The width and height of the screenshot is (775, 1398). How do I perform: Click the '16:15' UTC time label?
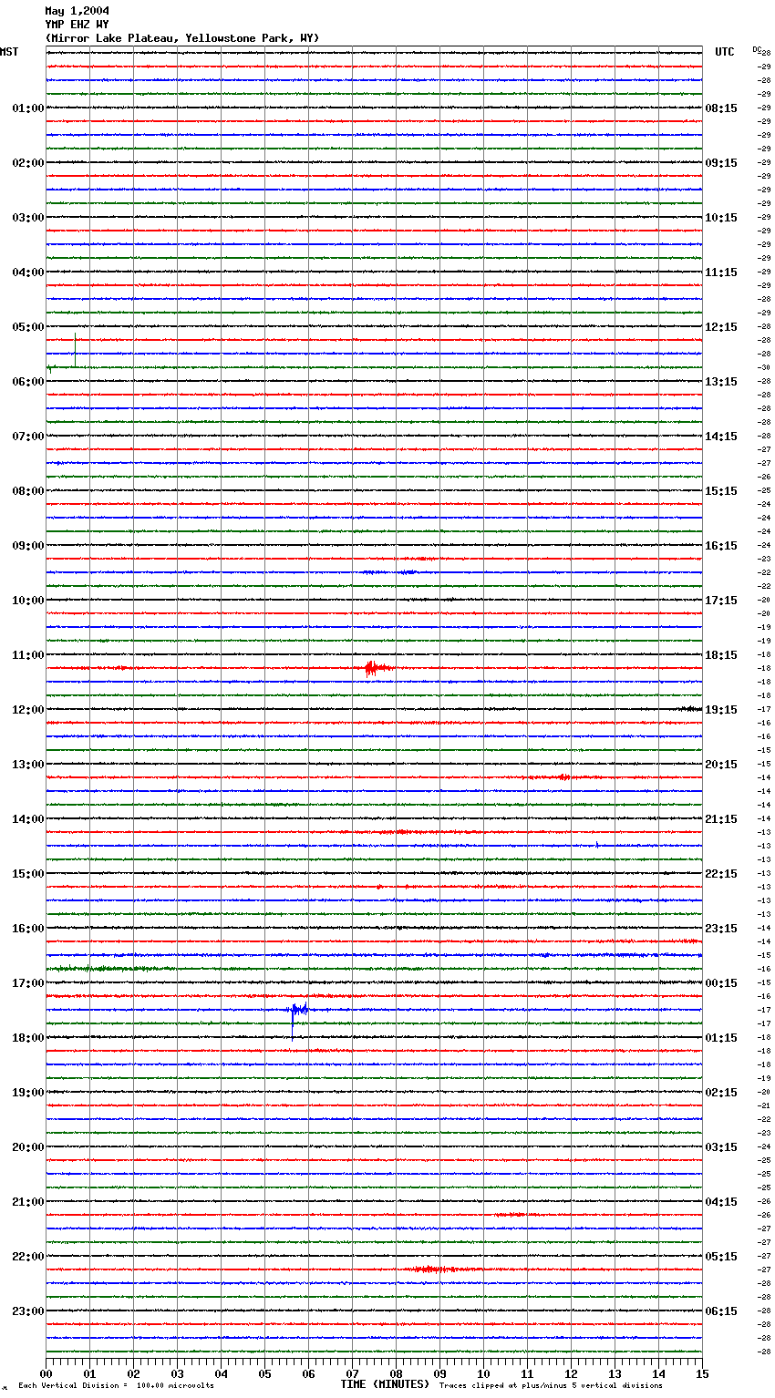tap(721, 546)
